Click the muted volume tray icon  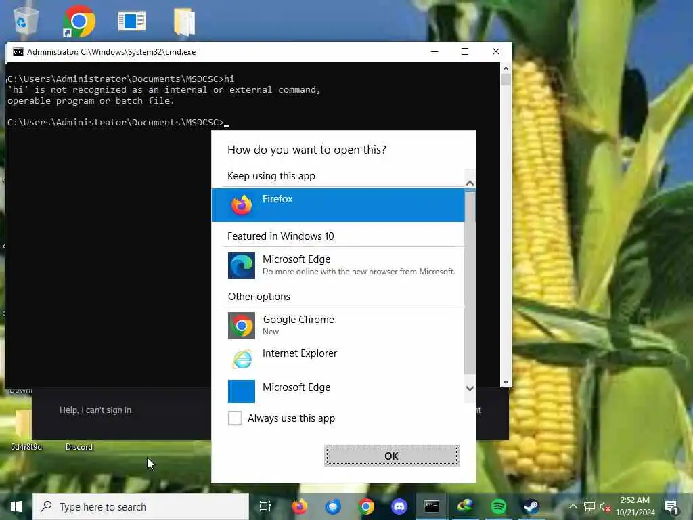(605, 506)
